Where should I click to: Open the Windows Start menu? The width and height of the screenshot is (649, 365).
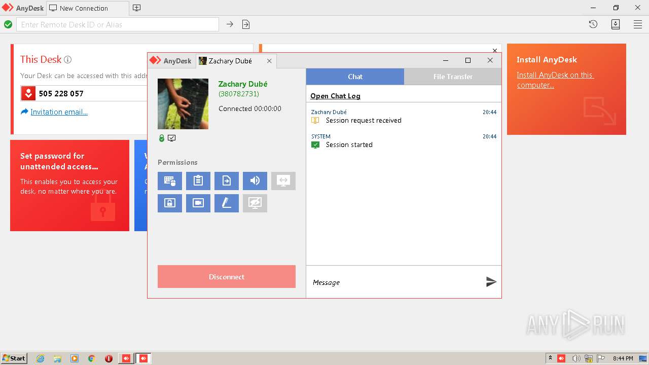14,358
